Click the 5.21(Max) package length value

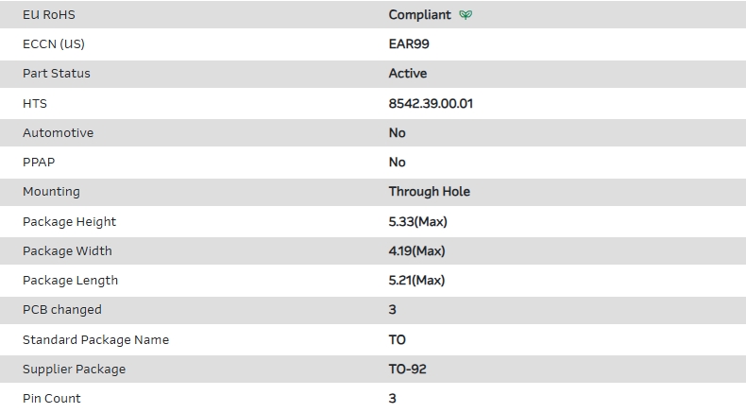click(x=416, y=280)
